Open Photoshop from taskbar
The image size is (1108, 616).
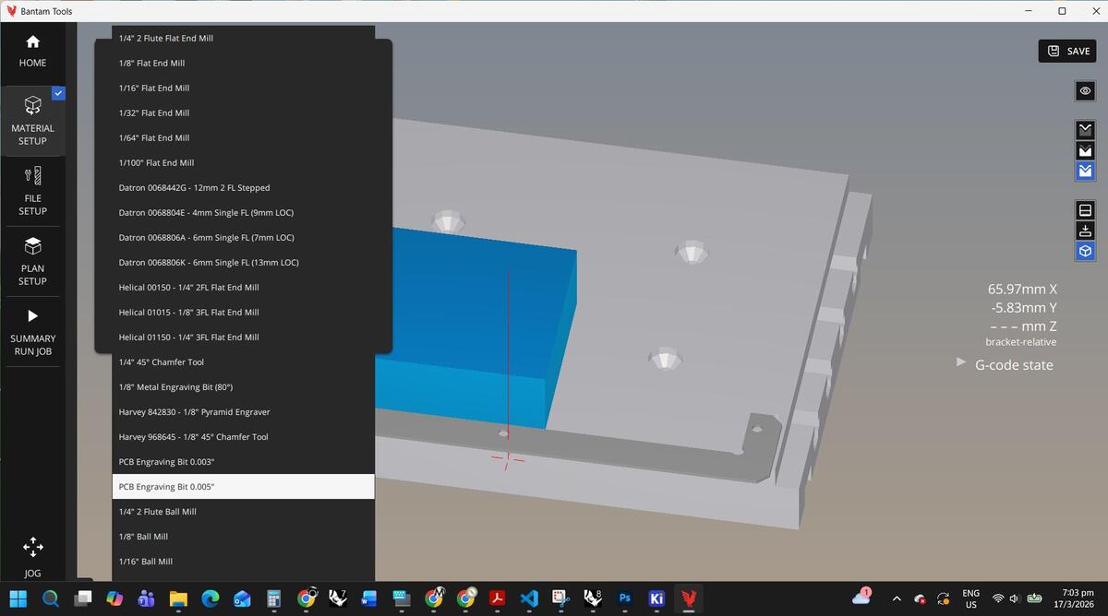[625, 598]
